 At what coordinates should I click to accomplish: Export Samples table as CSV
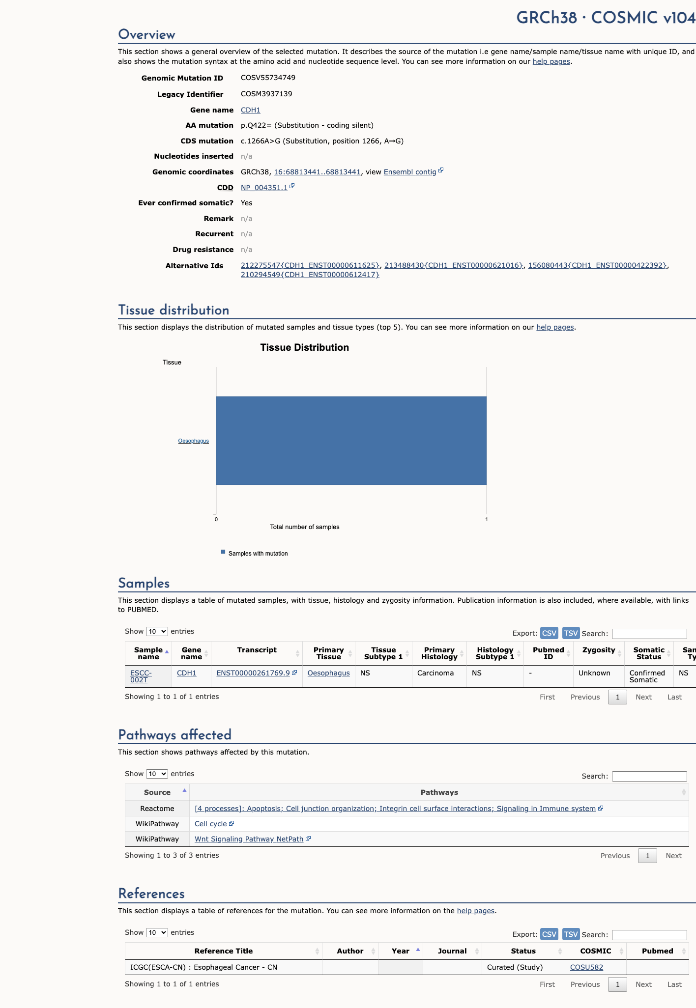tap(549, 633)
